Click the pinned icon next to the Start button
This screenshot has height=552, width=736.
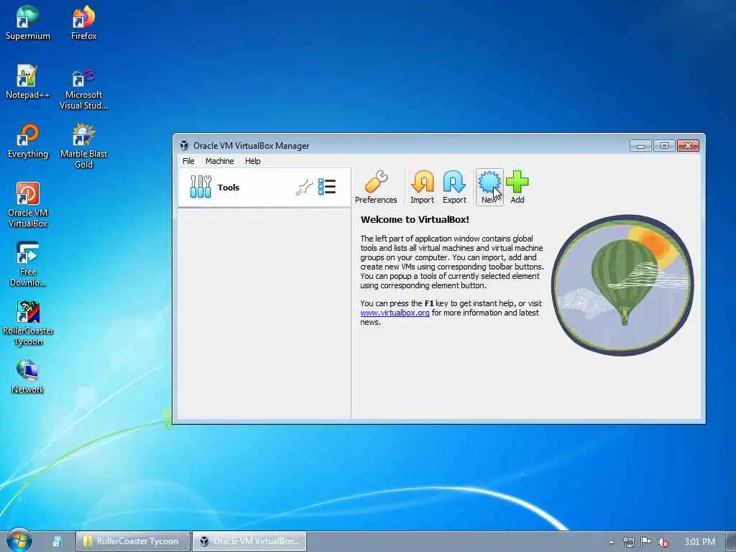57,541
